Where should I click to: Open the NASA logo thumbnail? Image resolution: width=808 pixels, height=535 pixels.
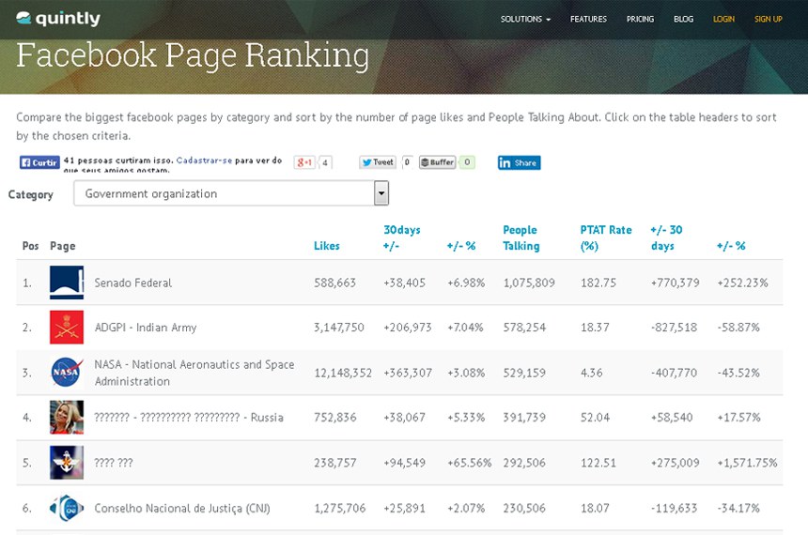(67, 373)
